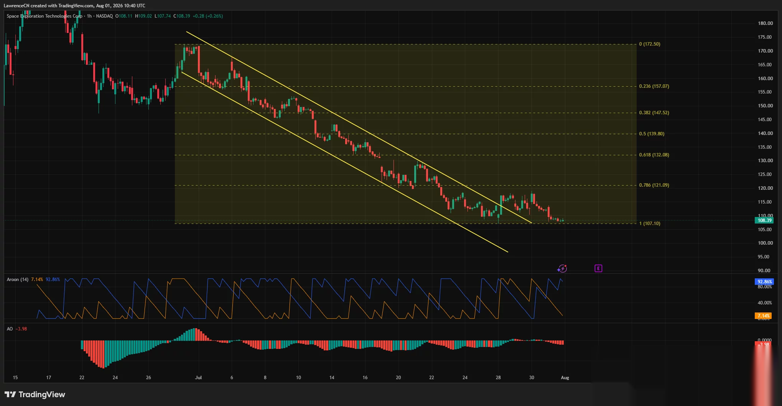Click the open value O108.11

(x=124, y=16)
